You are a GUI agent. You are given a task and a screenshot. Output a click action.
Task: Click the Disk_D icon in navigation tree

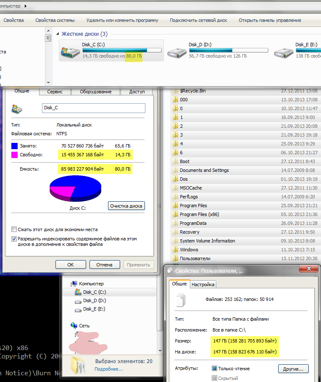pos(78,301)
